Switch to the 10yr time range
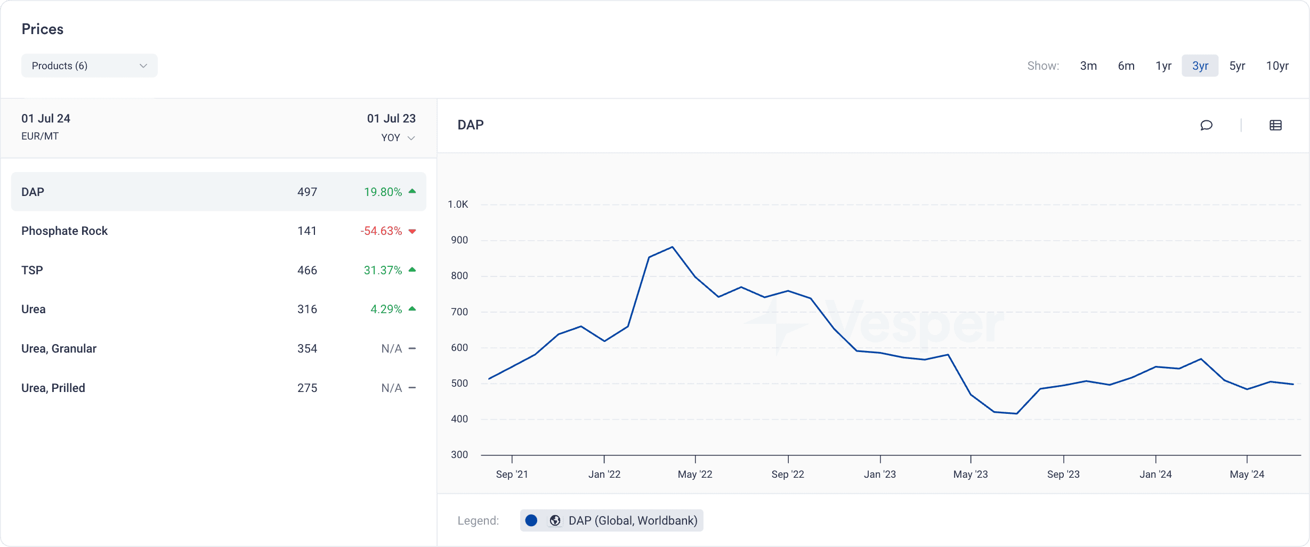 click(1277, 66)
